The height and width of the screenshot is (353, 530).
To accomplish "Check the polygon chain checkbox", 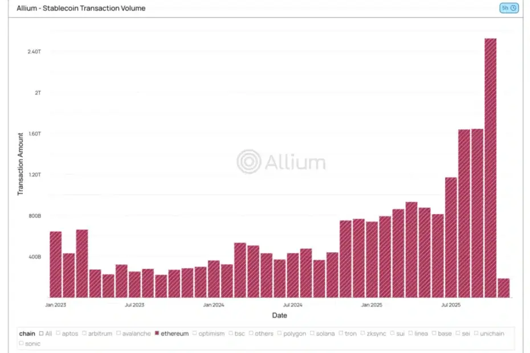I will coord(279,334).
